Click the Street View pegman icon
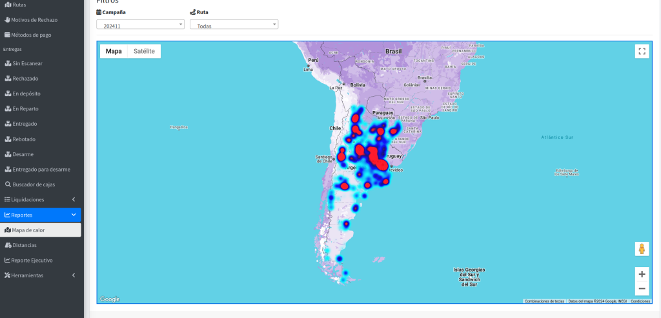Screen dimensions: 661x318 [x=642, y=249]
